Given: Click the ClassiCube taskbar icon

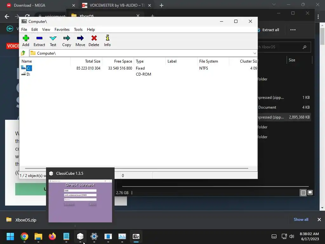Looking at the screenshot, I should pos(80,236).
